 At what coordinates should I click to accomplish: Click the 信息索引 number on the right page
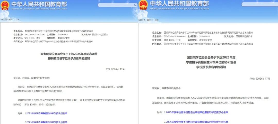tap(175, 36)
